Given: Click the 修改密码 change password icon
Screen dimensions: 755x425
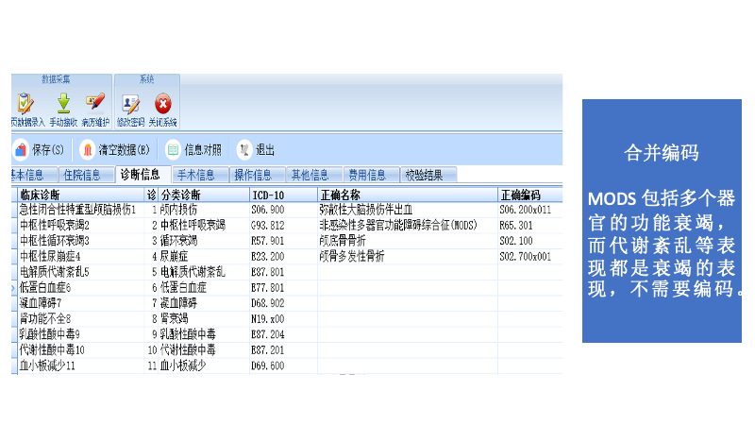Looking at the screenshot, I should (130, 103).
